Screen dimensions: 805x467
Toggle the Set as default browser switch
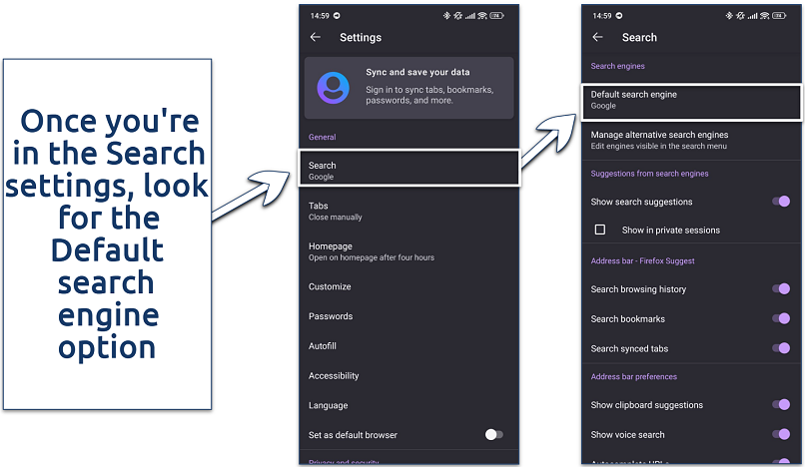493,435
